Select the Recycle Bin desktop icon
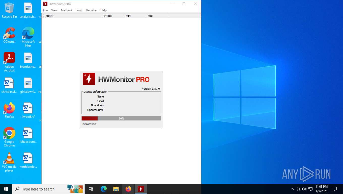343x194 pixels. point(9,11)
